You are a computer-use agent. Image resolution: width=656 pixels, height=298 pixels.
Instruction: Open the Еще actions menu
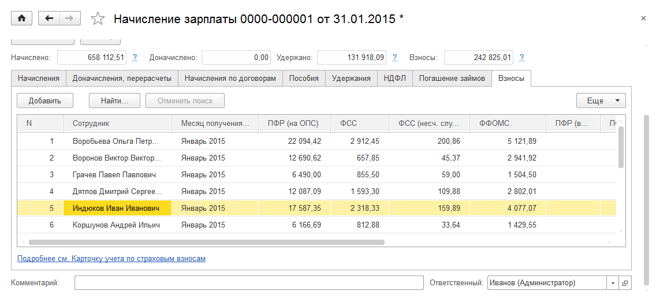(x=601, y=100)
